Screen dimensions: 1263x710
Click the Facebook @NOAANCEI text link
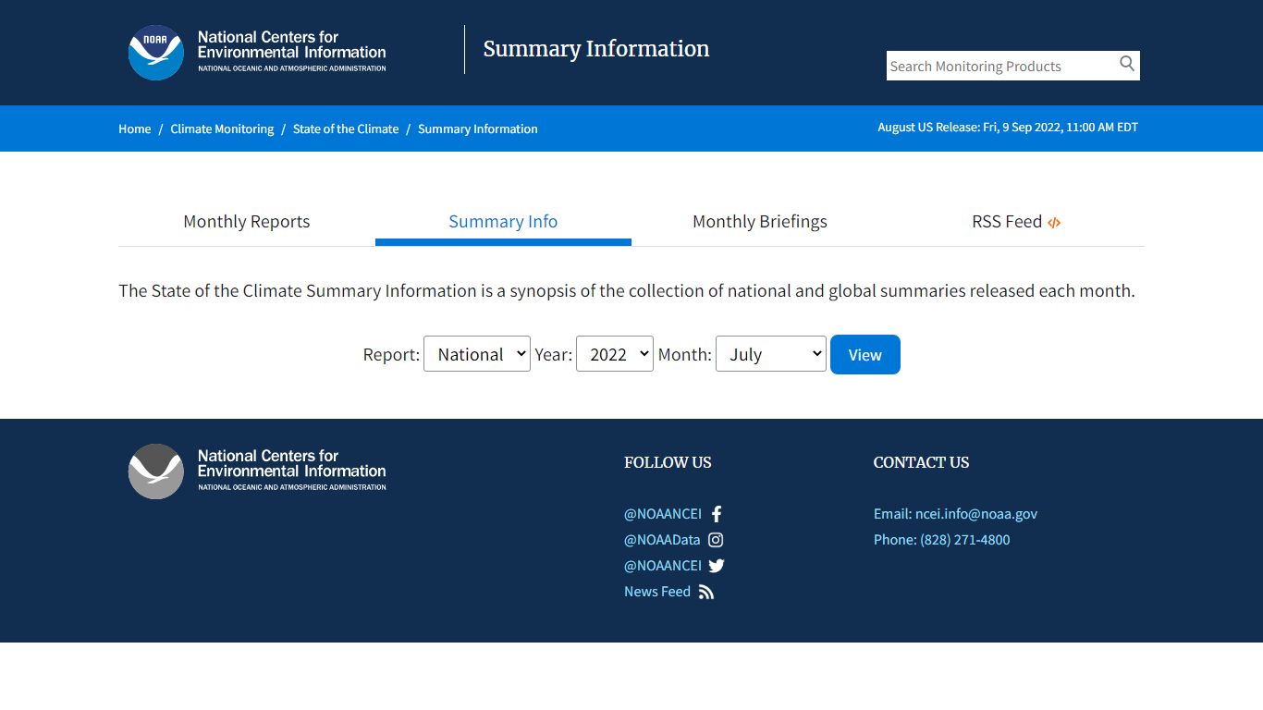[x=663, y=514]
